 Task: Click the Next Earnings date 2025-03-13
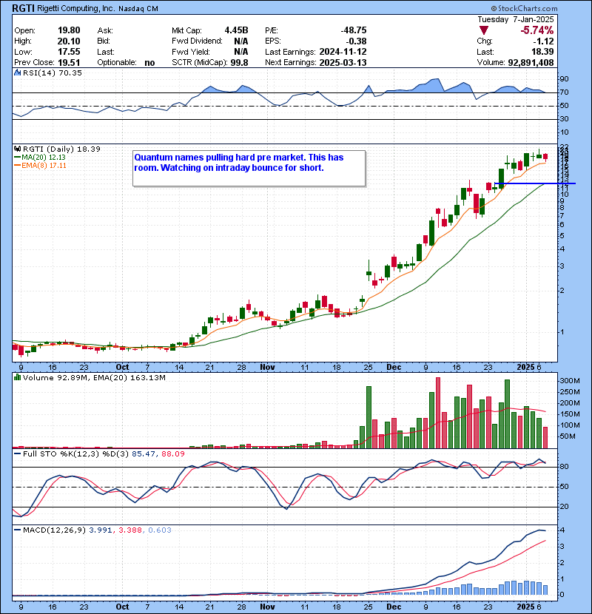click(x=343, y=63)
